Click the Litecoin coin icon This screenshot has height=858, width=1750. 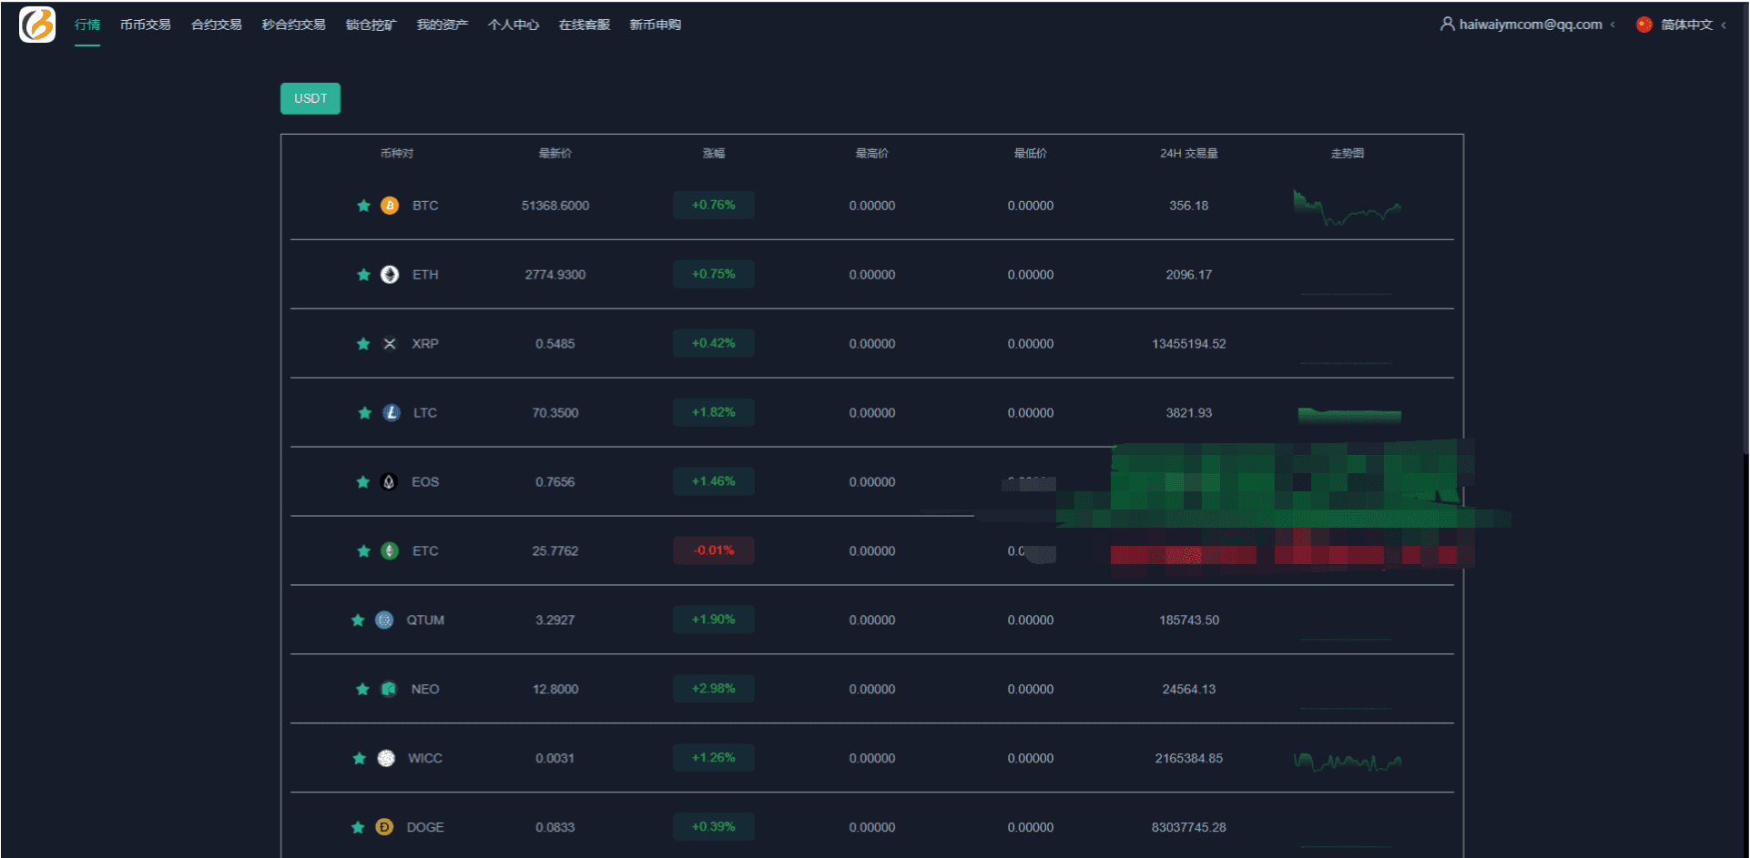(x=392, y=413)
